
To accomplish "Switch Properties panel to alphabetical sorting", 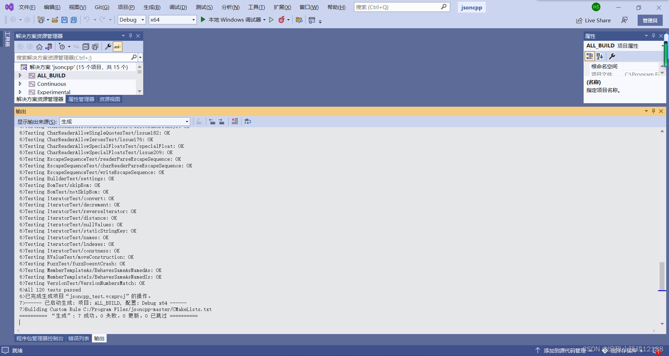I will [x=600, y=56].
